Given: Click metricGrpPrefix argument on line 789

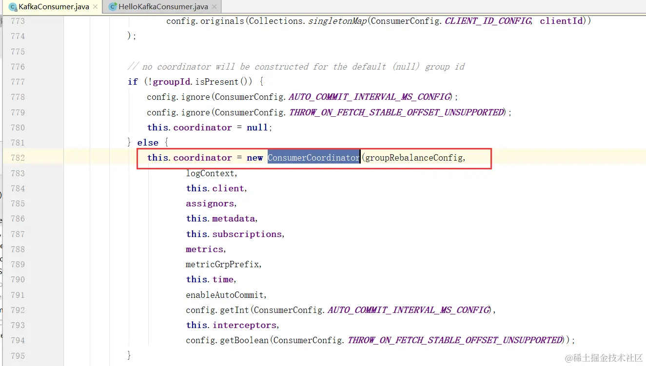Looking at the screenshot, I should [222, 264].
